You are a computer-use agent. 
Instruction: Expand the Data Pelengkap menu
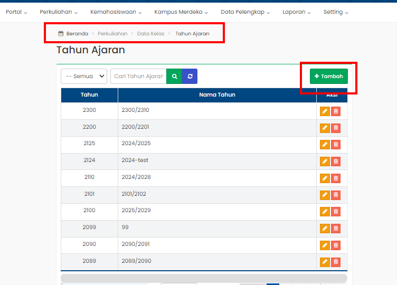tap(245, 12)
